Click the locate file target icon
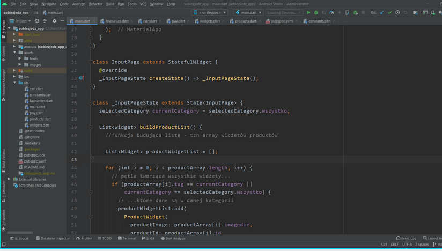Viewport: 442px width, 251px height. [x=36, y=21]
